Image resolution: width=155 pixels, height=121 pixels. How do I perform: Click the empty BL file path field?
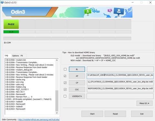tap(120, 69)
